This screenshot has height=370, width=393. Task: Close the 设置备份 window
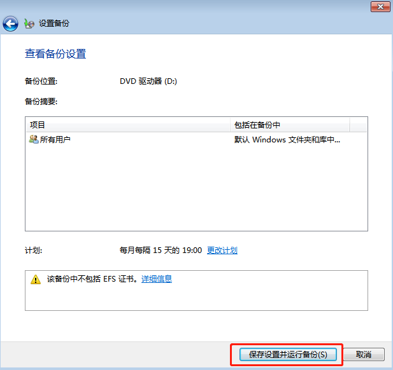(x=380, y=7)
